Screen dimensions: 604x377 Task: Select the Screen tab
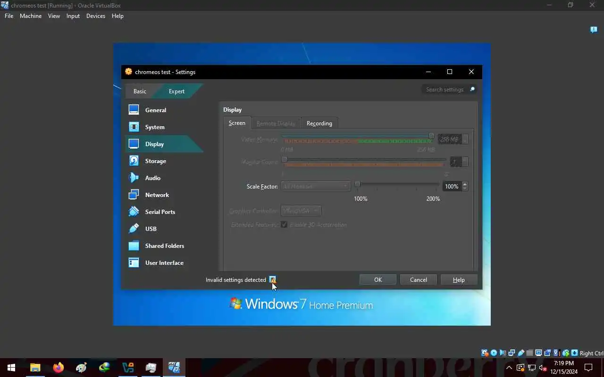pyautogui.click(x=237, y=123)
